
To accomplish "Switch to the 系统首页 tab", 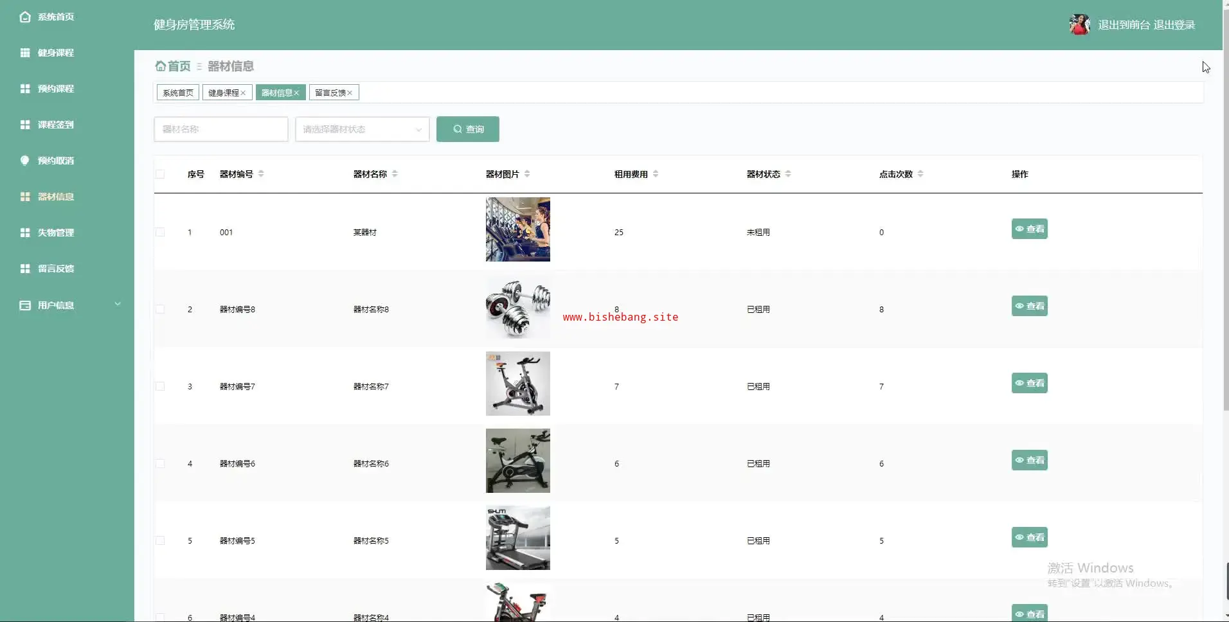I will [x=178, y=93].
